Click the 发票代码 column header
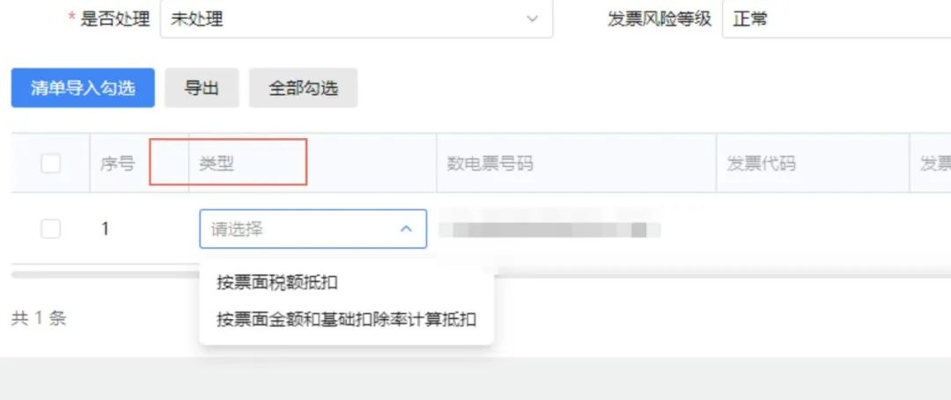951x400 pixels. 761,164
